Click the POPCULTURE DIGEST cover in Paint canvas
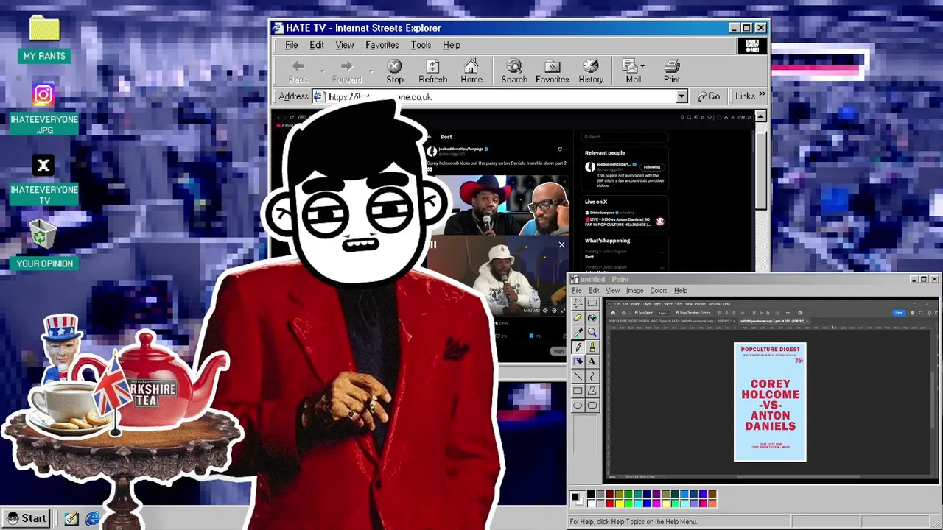 [770, 402]
